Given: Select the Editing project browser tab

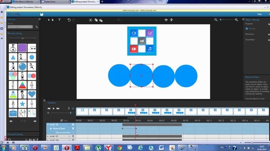Looking at the screenshot, I should 85,2.
